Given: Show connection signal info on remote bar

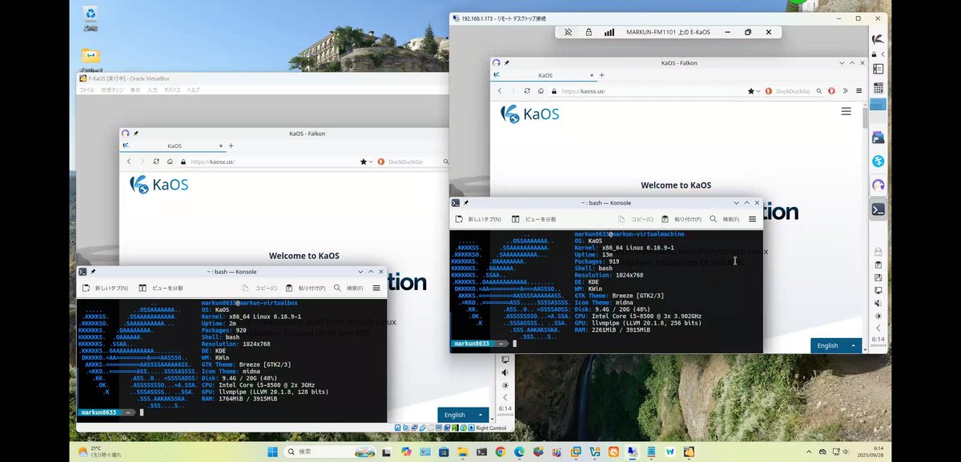Looking at the screenshot, I should click(609, 32).
